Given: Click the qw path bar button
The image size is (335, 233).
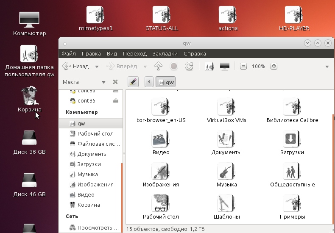Looking at the screenshot, I should [165, 82].
